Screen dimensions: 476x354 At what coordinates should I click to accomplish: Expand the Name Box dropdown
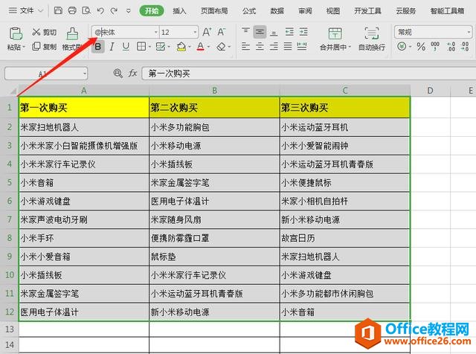85,74
